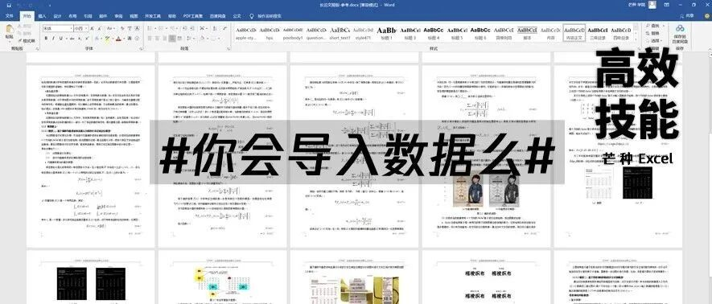This screenshot has width=712, height=304.
Task: Apply subscript formatting
Action: point(80,39)
